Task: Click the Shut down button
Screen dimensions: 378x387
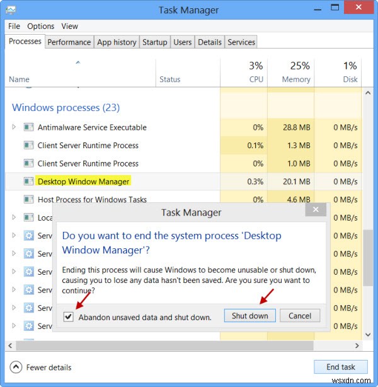Action: [x=250, y=316]
